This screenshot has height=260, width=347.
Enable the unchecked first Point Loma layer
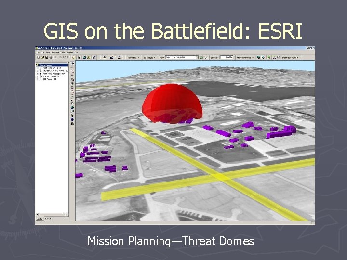pyautogui.click(x=40, y=68)
